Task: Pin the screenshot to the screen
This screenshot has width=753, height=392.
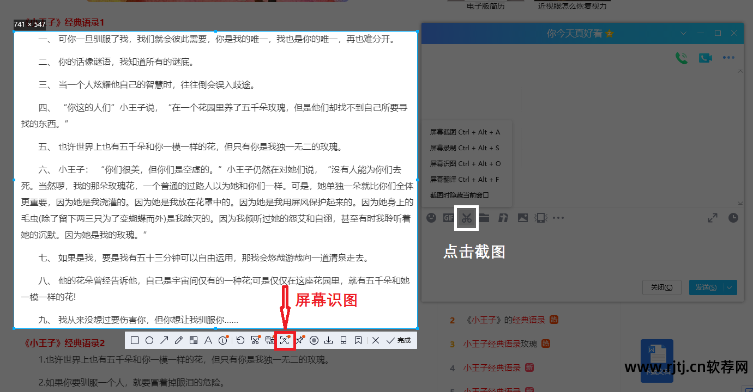Action: pos(299,341)
